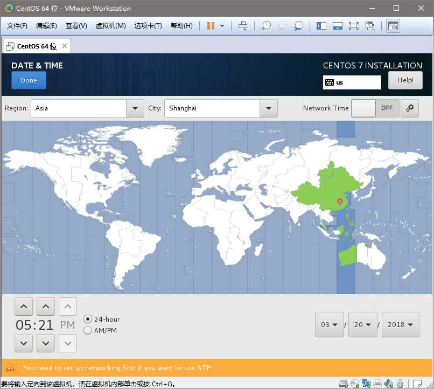Image resolution: width=434 pixels, height=389 pixels.
Task: Open the year 2018 dropdown
Action: [x=401, y=324]
